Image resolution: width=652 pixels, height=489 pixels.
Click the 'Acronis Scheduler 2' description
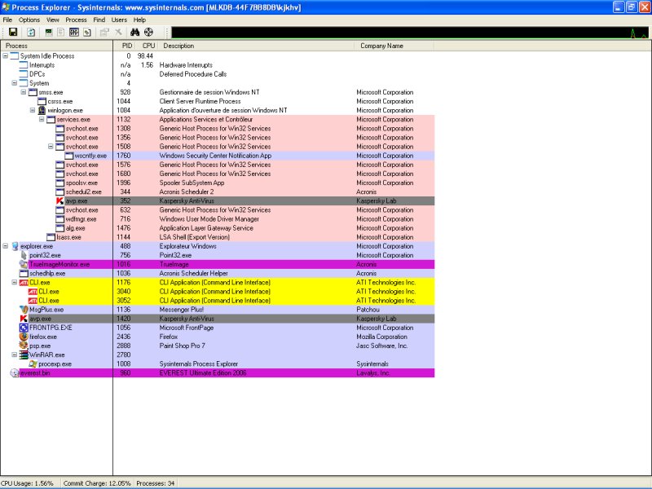(x=187, y=192)
